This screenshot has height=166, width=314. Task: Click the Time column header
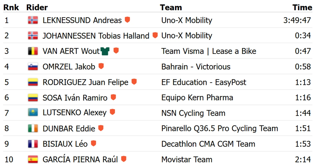point(302,8)
